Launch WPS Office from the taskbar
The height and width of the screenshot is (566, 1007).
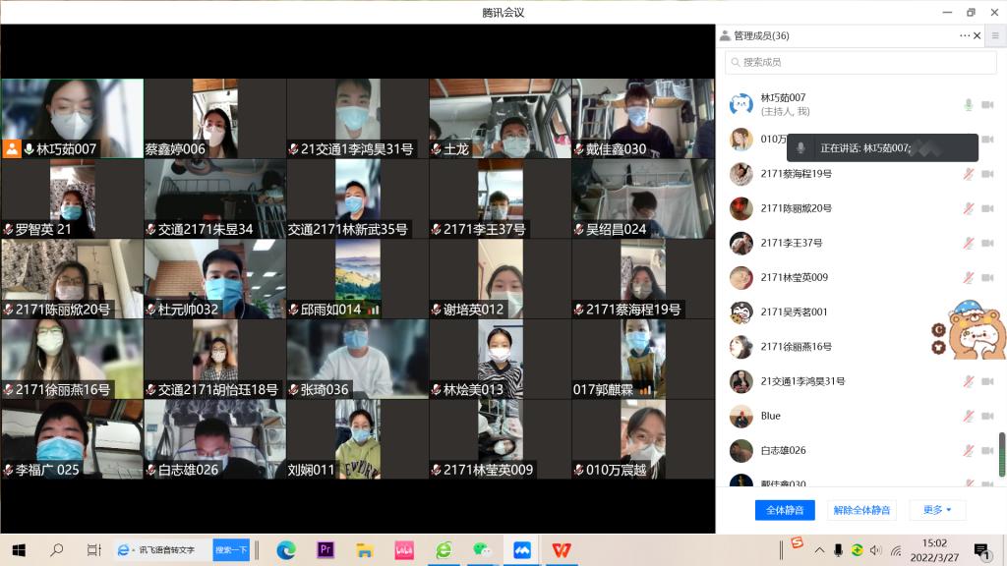(561, 550)
